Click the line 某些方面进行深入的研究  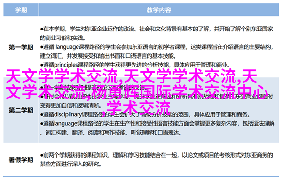(70, 164)
